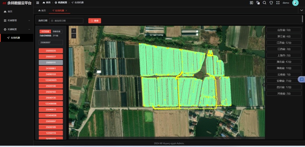
Task: Zoom out the map with minus button
Action: tap(74, 36)
